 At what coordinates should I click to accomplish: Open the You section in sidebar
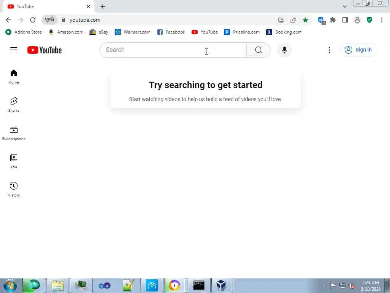(x=14, y=161)
